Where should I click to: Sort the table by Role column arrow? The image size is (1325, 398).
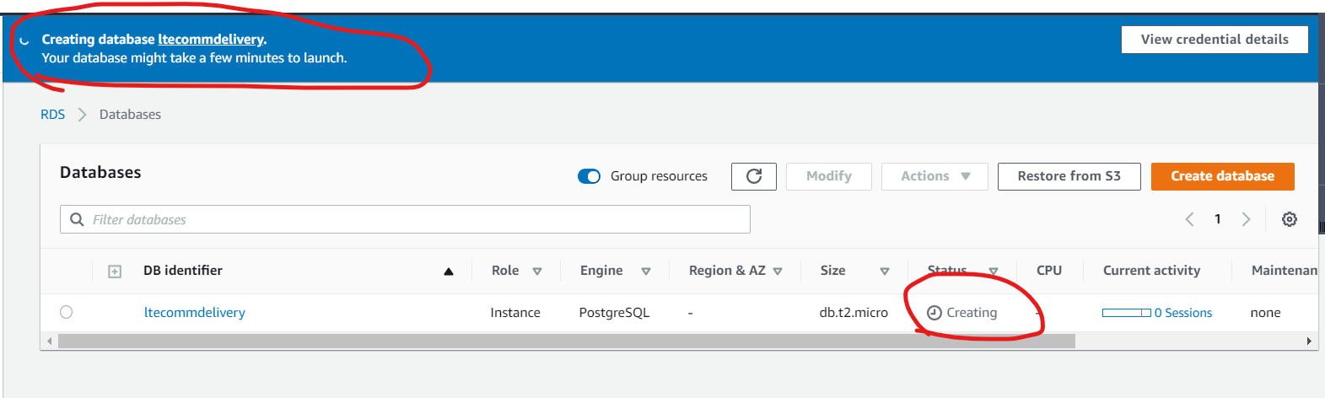coord(537,272)
